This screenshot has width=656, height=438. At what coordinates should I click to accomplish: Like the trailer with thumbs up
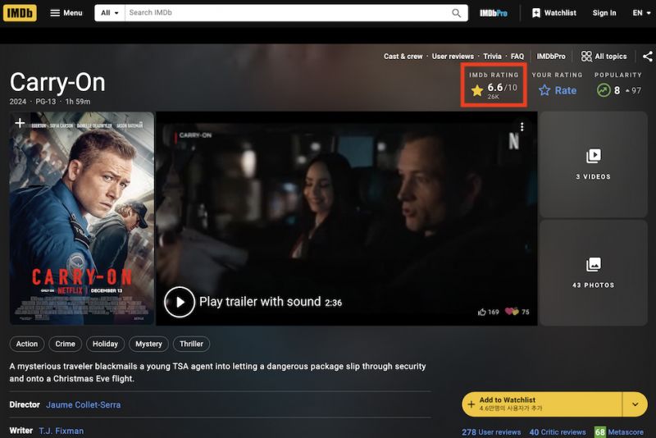pyautogui.click(x=482, y=312)
